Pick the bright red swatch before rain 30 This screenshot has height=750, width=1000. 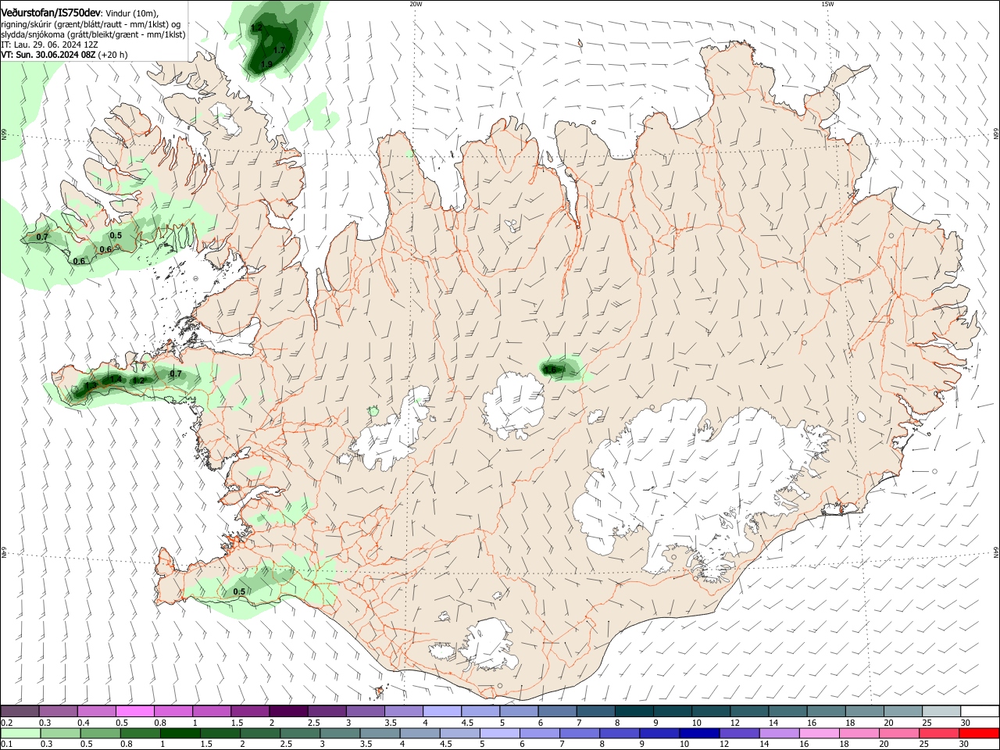coord(979,733)
